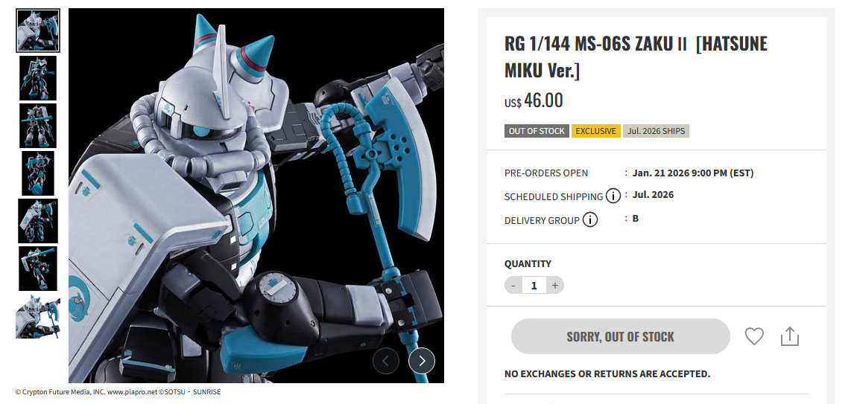The width and height of the screenshot is (854, 404).
Task: Show previous product image arrow
Action: pyautogui.click(x=386, y=360)
